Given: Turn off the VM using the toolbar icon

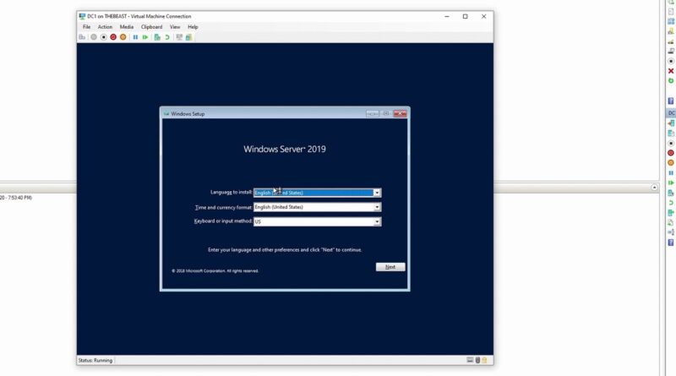Looking at the screenshot, I should click(103, 37).
